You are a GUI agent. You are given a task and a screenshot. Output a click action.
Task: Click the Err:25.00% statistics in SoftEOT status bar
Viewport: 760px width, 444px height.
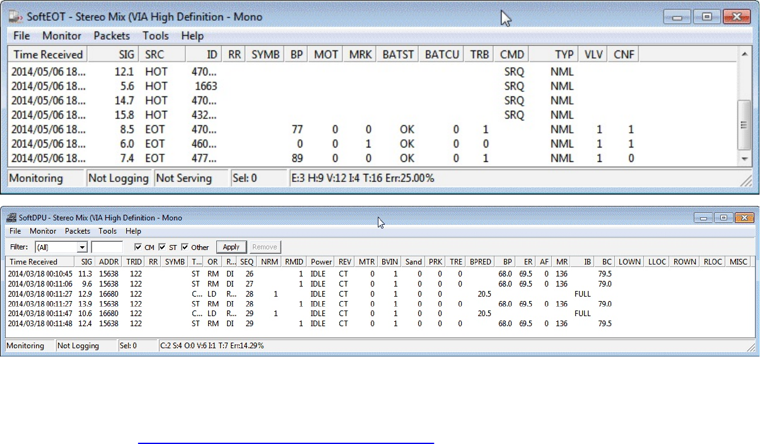point(411,178)
